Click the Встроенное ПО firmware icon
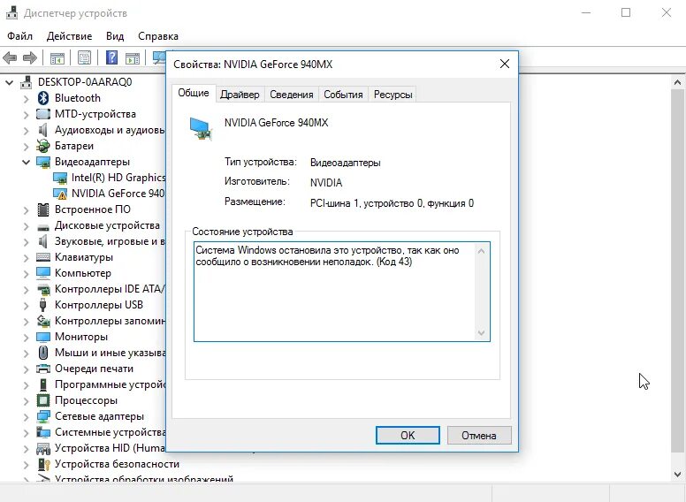Screen dimensions: 686x502 42,209
